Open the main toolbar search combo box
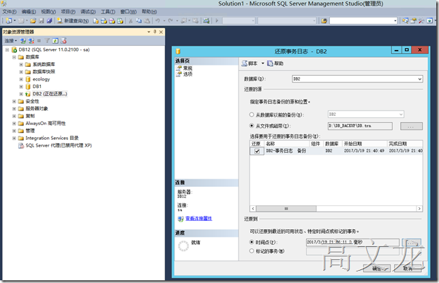 coord(363,20)
